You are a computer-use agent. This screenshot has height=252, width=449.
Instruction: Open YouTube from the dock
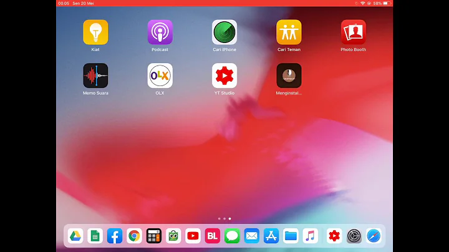(x=193, y=236)
